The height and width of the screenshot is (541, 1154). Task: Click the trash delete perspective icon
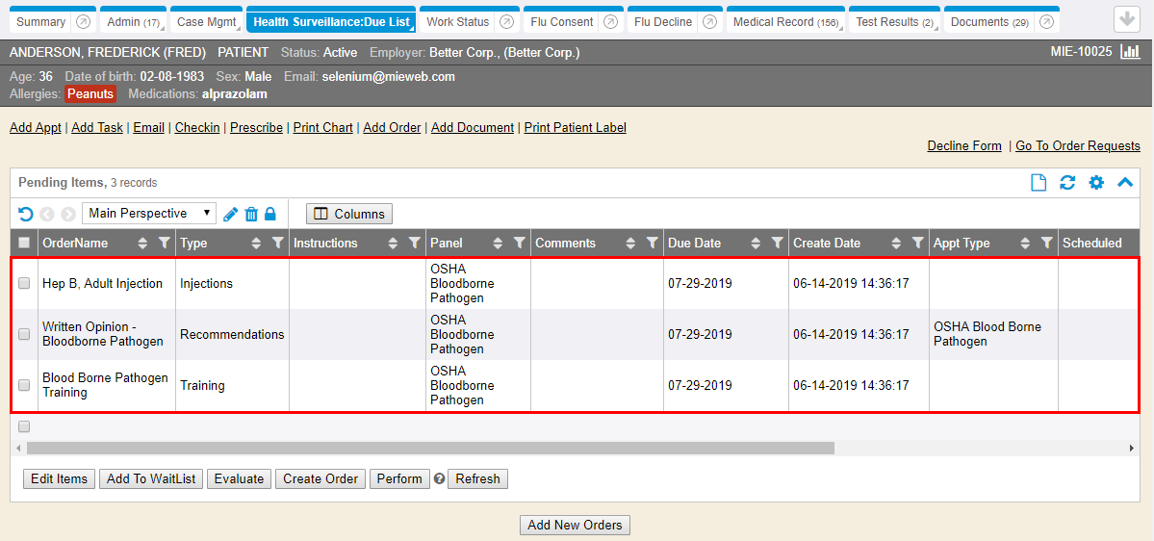[251, 214]
